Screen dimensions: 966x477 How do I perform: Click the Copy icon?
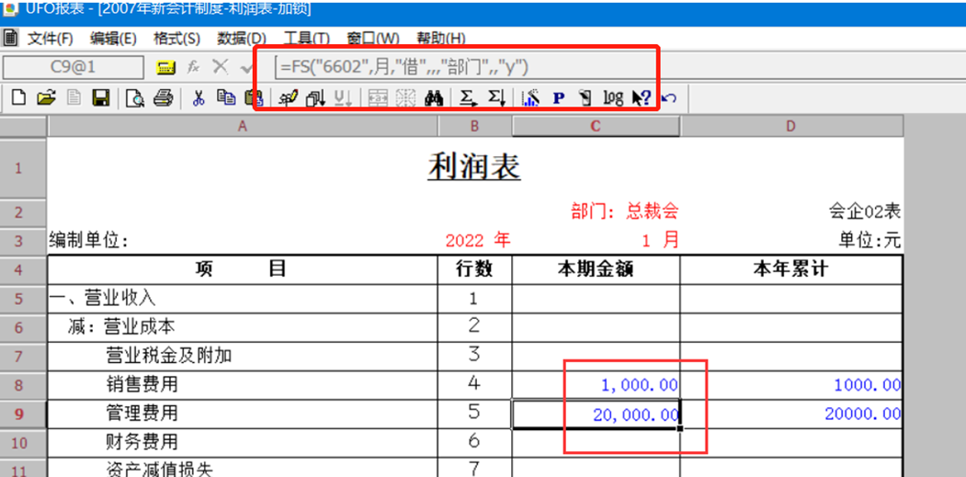tap(227, 97)
